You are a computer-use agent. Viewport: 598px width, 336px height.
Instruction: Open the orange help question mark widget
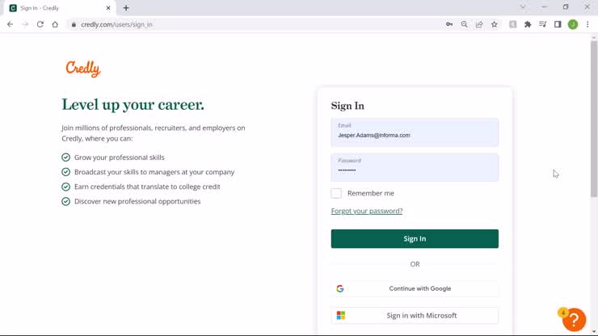tap(574, 320)
